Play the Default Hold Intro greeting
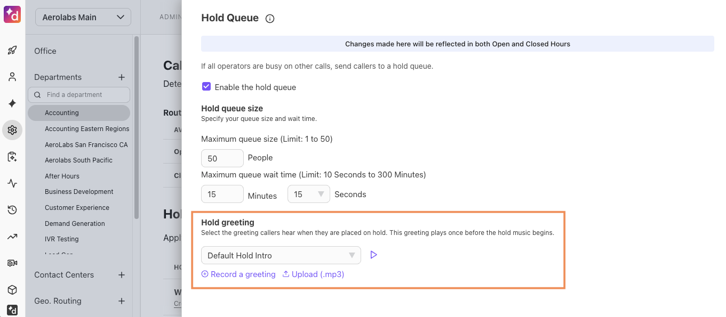Image resolution: width=726 pixels, height=317 pixels. point(373,255)
